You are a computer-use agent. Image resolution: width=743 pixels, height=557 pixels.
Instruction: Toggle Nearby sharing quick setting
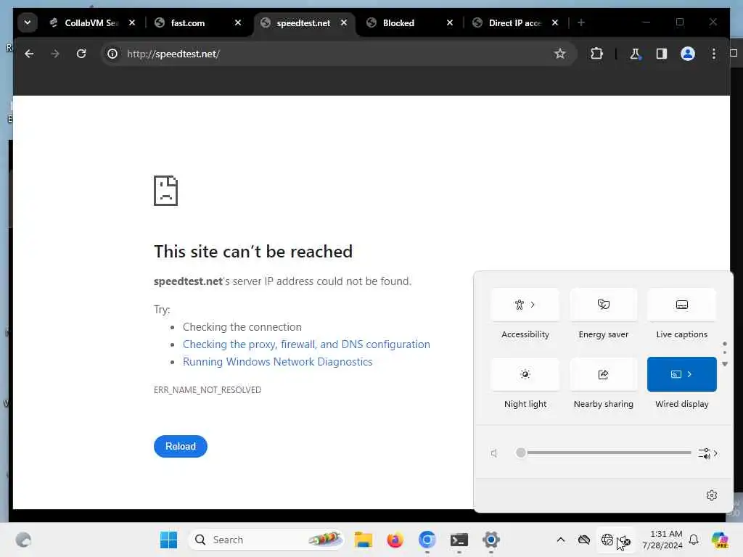(603, 375)
